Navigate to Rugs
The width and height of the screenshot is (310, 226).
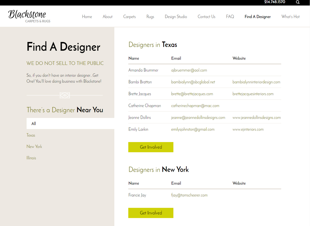click(150, 17)
